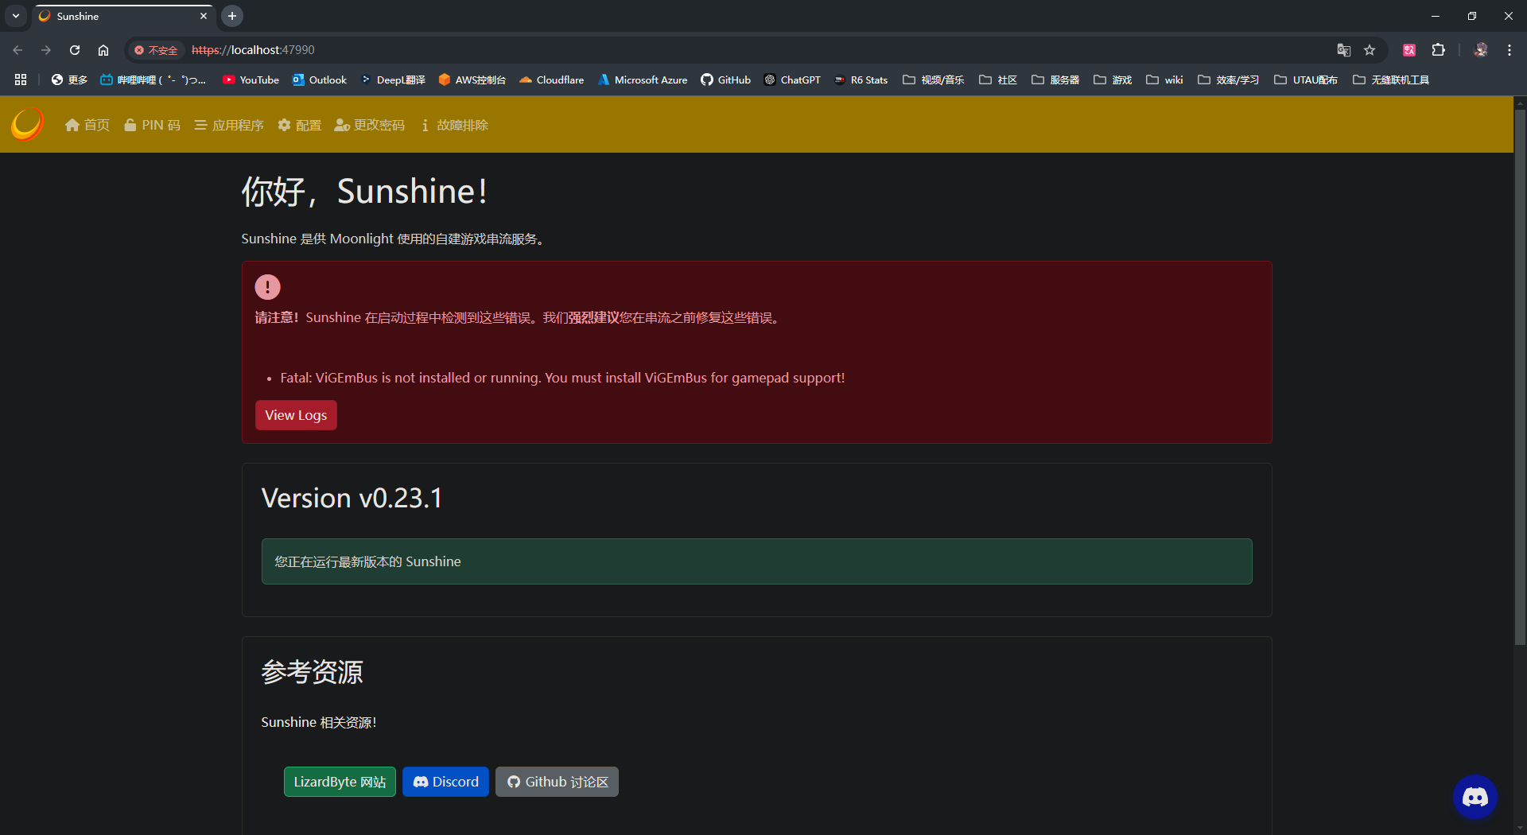1527x835 pixels.
Task: Reload the page using refresh icon
Action: coord(75,50)
